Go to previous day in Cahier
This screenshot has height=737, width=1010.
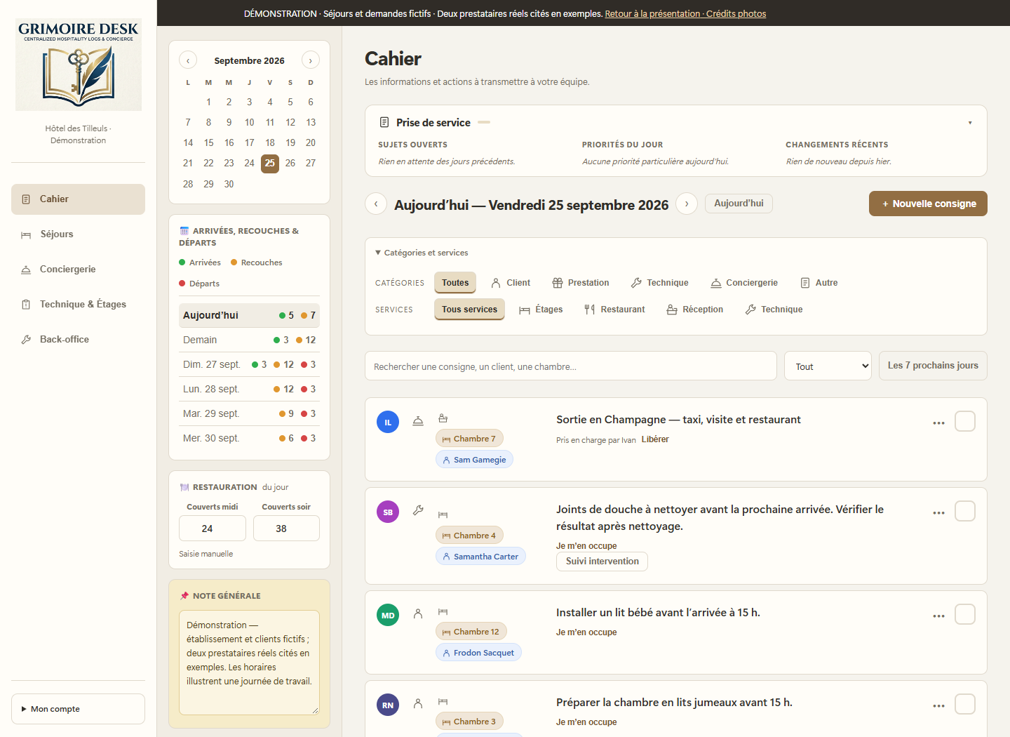(x=376, y=204)
